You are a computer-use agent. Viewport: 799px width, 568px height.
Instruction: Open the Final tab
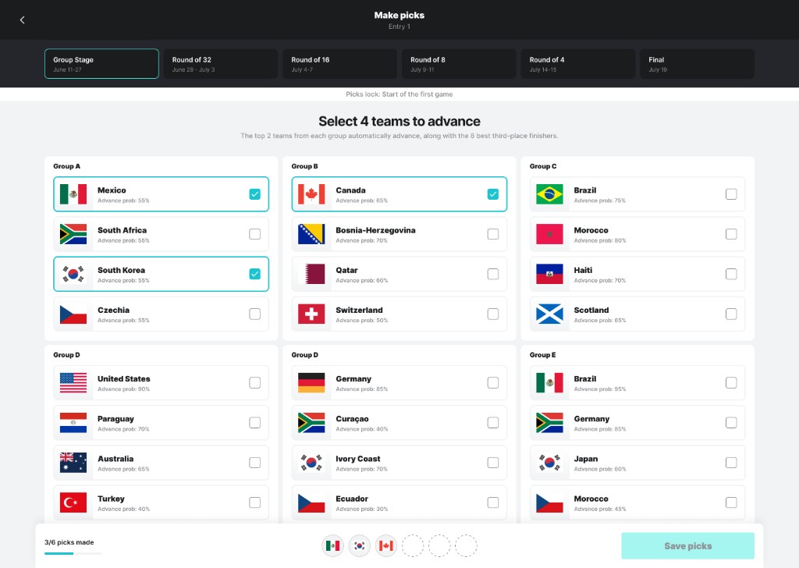697,64
